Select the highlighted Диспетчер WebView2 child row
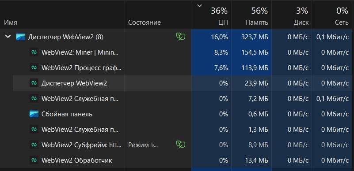354x171 pixels. 182,83
